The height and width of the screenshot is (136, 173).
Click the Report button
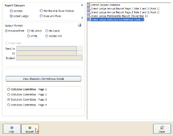(x=30, y=129)
